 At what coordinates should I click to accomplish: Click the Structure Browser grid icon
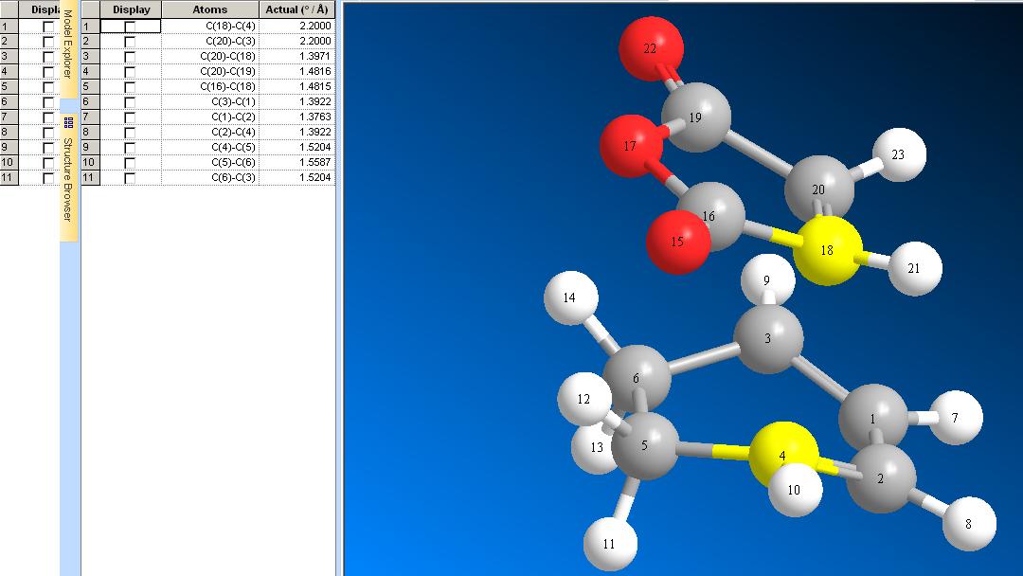tap(68, 122)
